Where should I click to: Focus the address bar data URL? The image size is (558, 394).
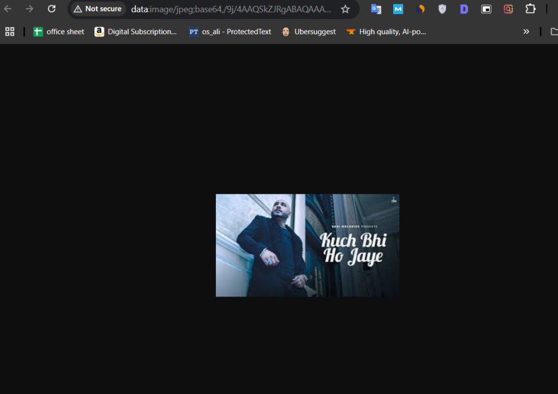click(x=231, y=9)
